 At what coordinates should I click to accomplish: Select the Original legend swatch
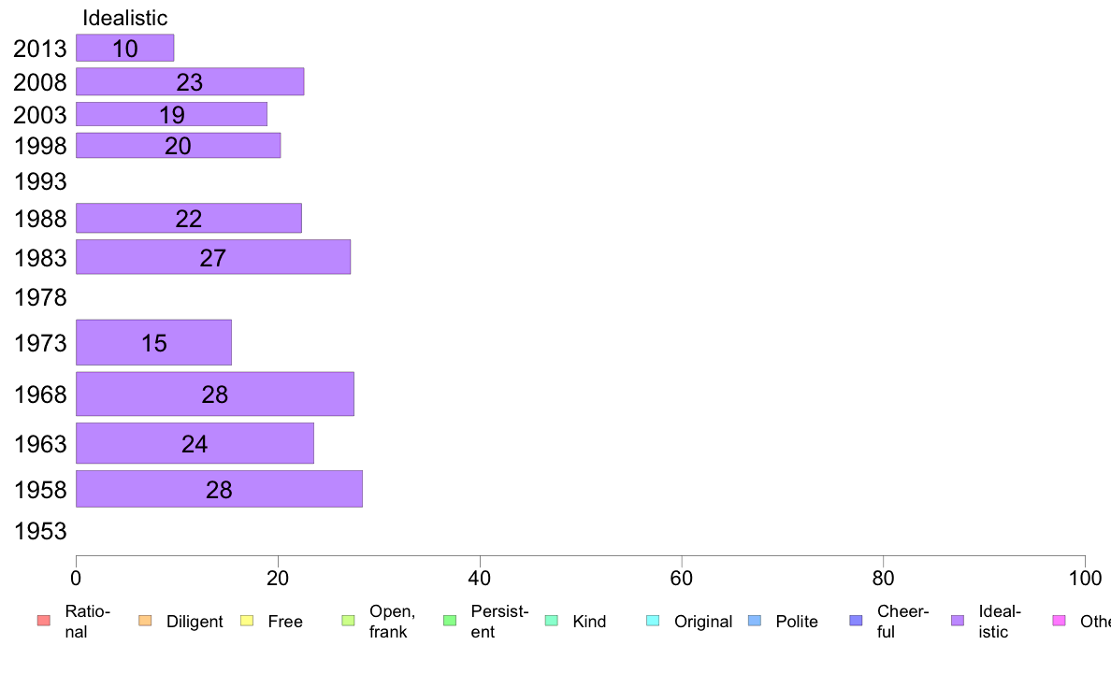(654, 621)
